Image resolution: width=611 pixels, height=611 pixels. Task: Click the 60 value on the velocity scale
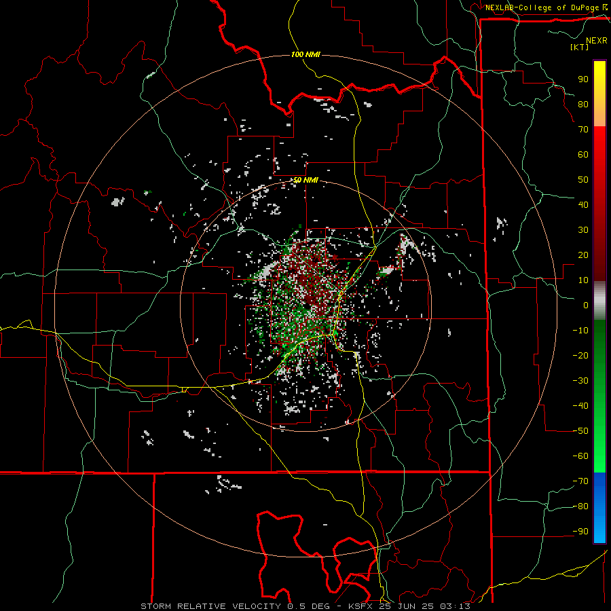click(583, 154)
